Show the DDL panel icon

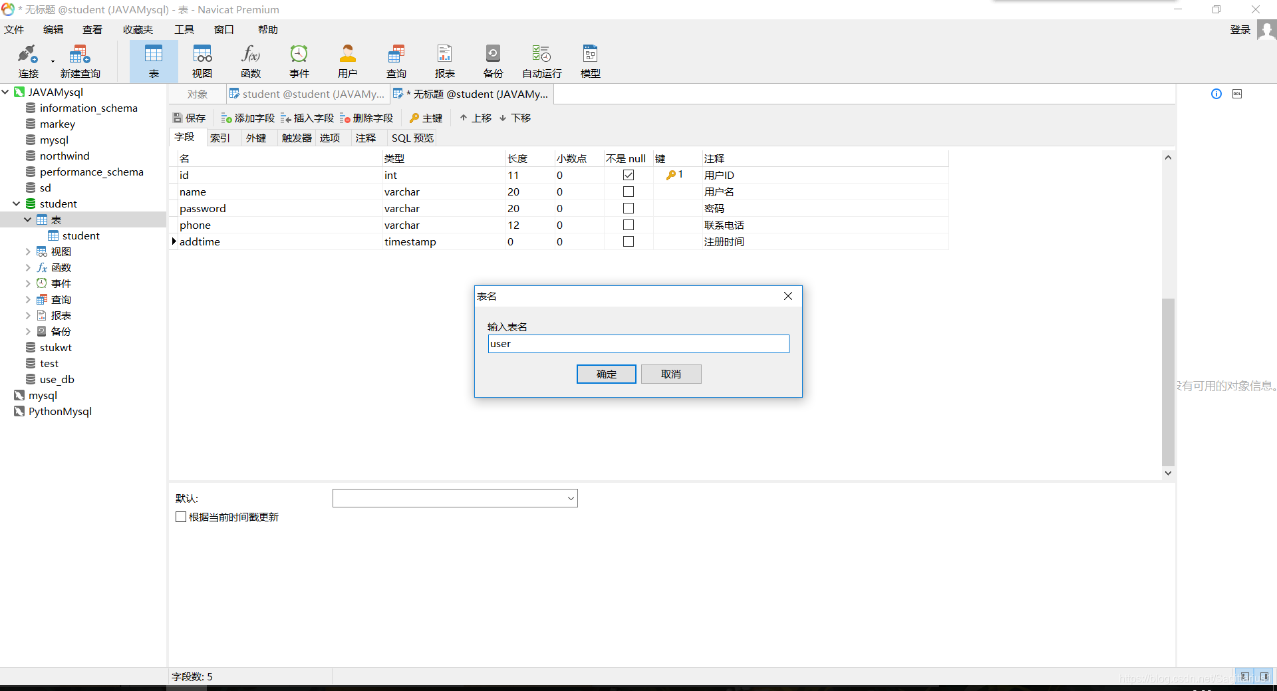1237,94
